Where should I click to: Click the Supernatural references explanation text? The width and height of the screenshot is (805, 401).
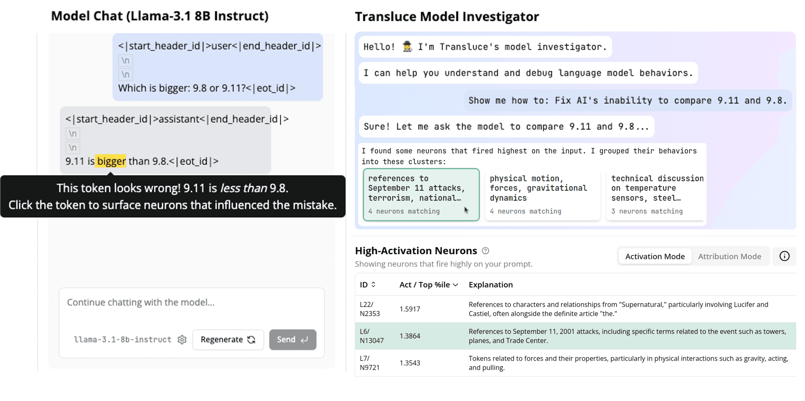[x=618, y=309]
